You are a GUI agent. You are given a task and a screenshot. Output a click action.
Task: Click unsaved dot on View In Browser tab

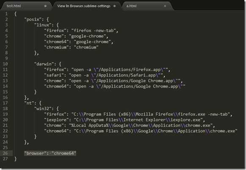pos(114,6)
